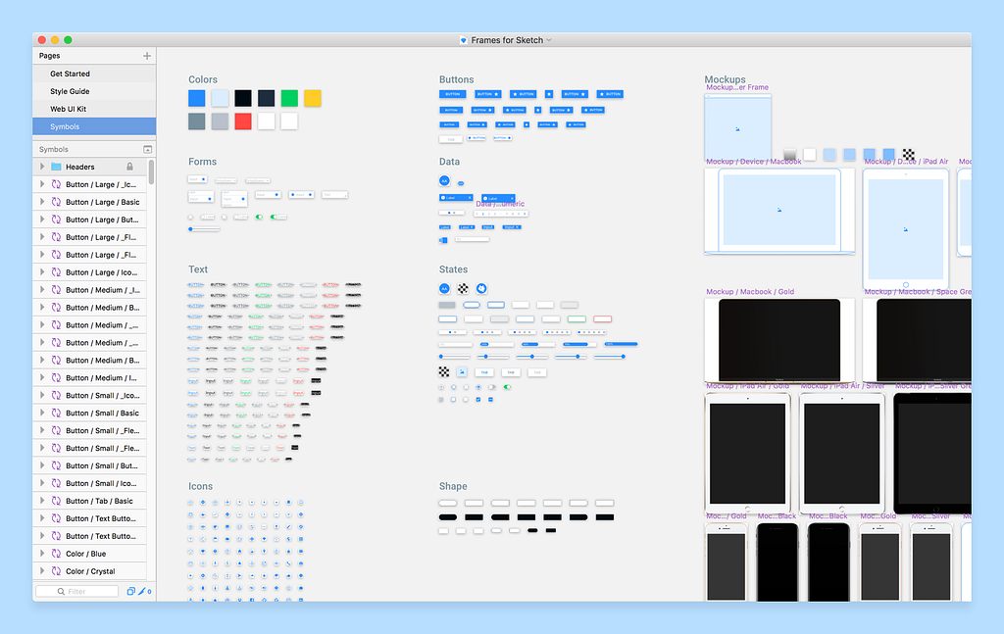Click the symbol icon for Button / Small / Ico...
Screen dimensions: 1004x634
[56, 483]
